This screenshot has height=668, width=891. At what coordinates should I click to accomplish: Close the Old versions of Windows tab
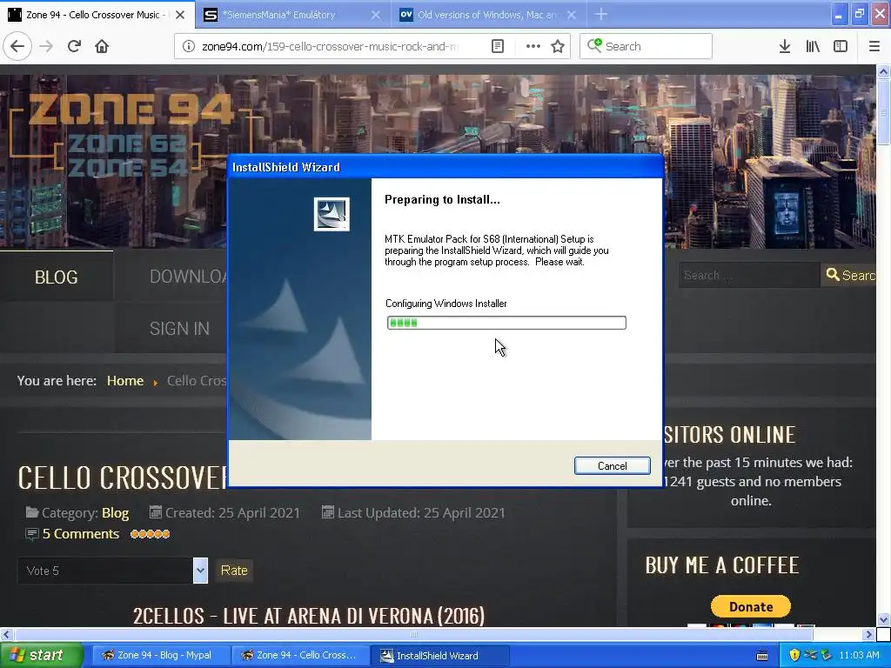[572, 15]
